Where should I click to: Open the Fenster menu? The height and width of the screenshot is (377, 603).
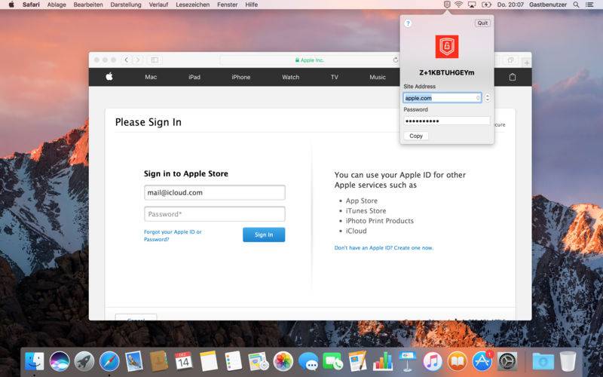click(x=228, y=5)
